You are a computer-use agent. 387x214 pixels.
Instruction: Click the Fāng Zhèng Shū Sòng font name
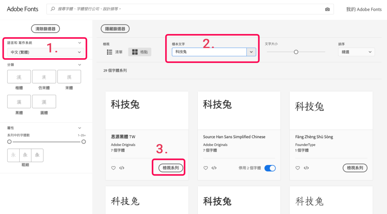point(314,137)
